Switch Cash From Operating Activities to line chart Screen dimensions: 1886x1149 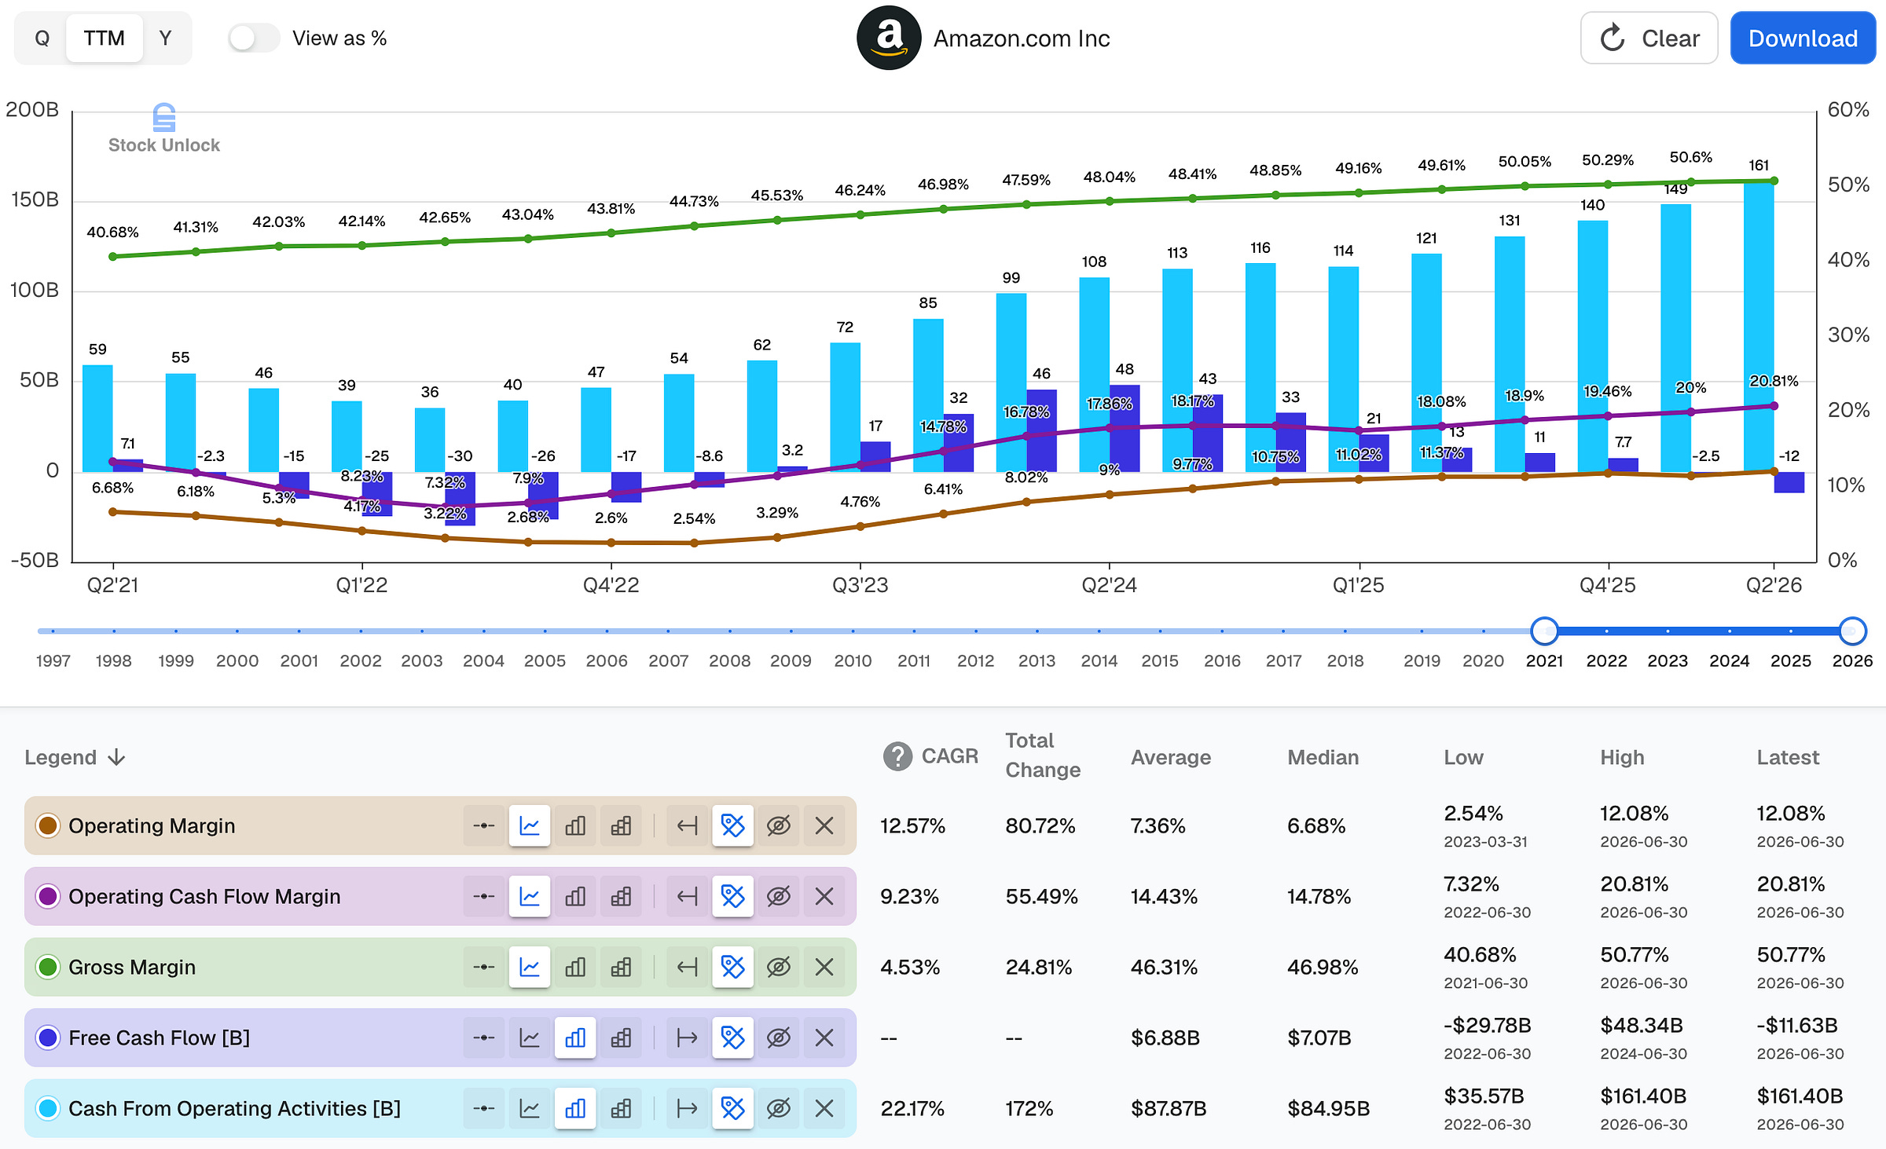[530, 1108]
